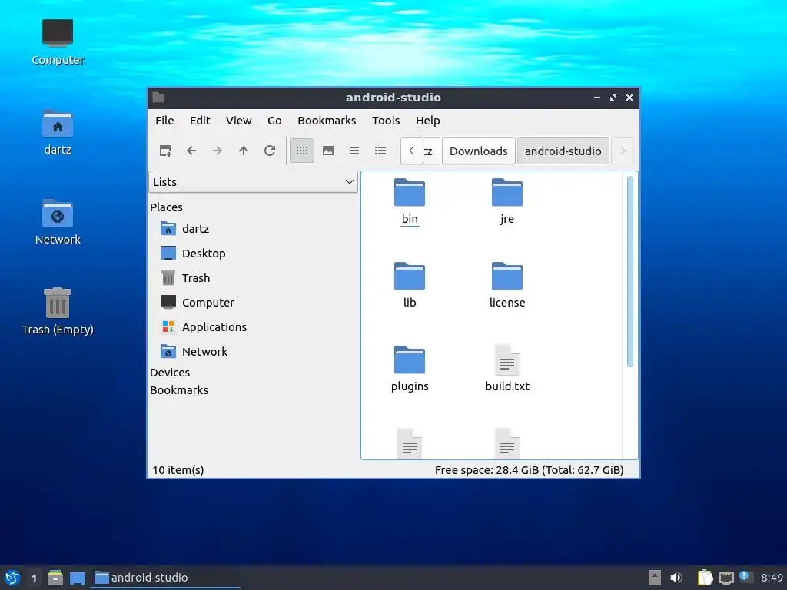Click show desktop taskbar icon
This screenshot has height=590, width=787.
coord(78,578)
